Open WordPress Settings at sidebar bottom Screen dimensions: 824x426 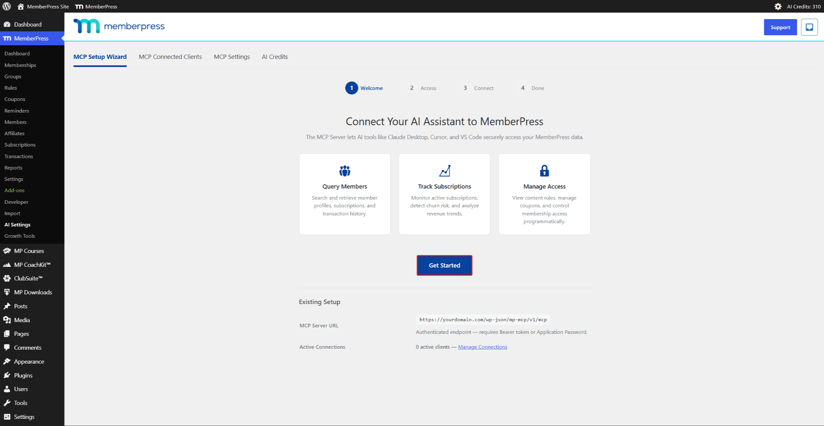32,417
